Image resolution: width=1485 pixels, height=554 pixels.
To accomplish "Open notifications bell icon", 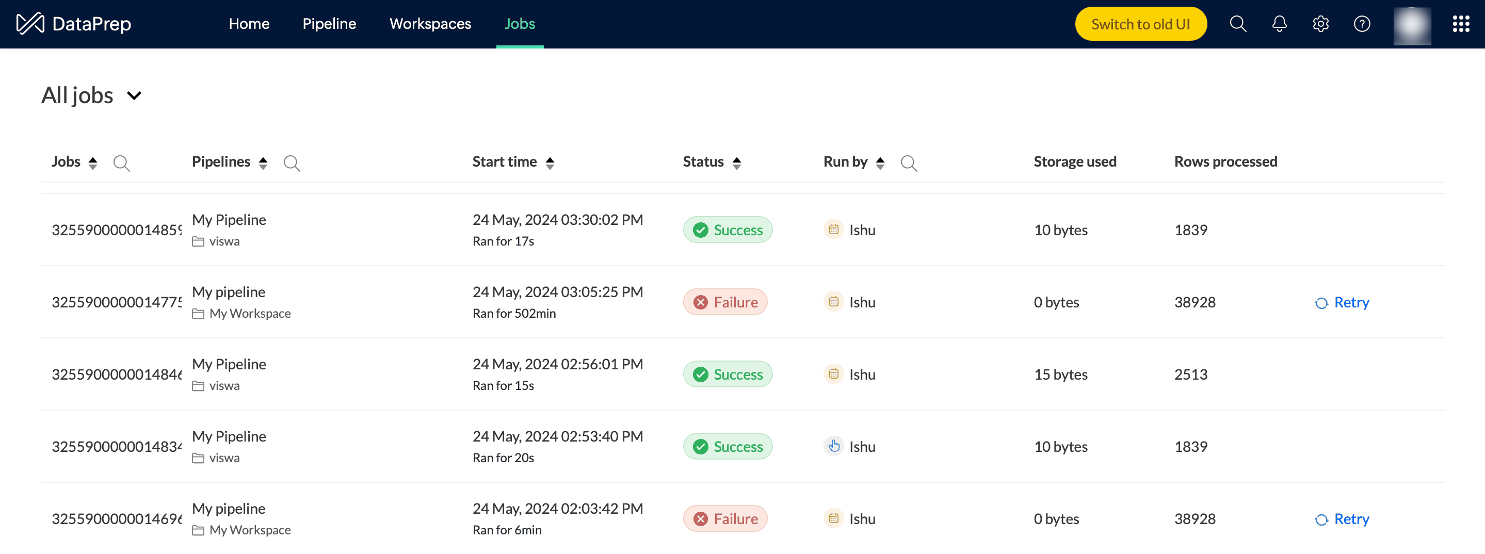I will tap(1279, 24).
